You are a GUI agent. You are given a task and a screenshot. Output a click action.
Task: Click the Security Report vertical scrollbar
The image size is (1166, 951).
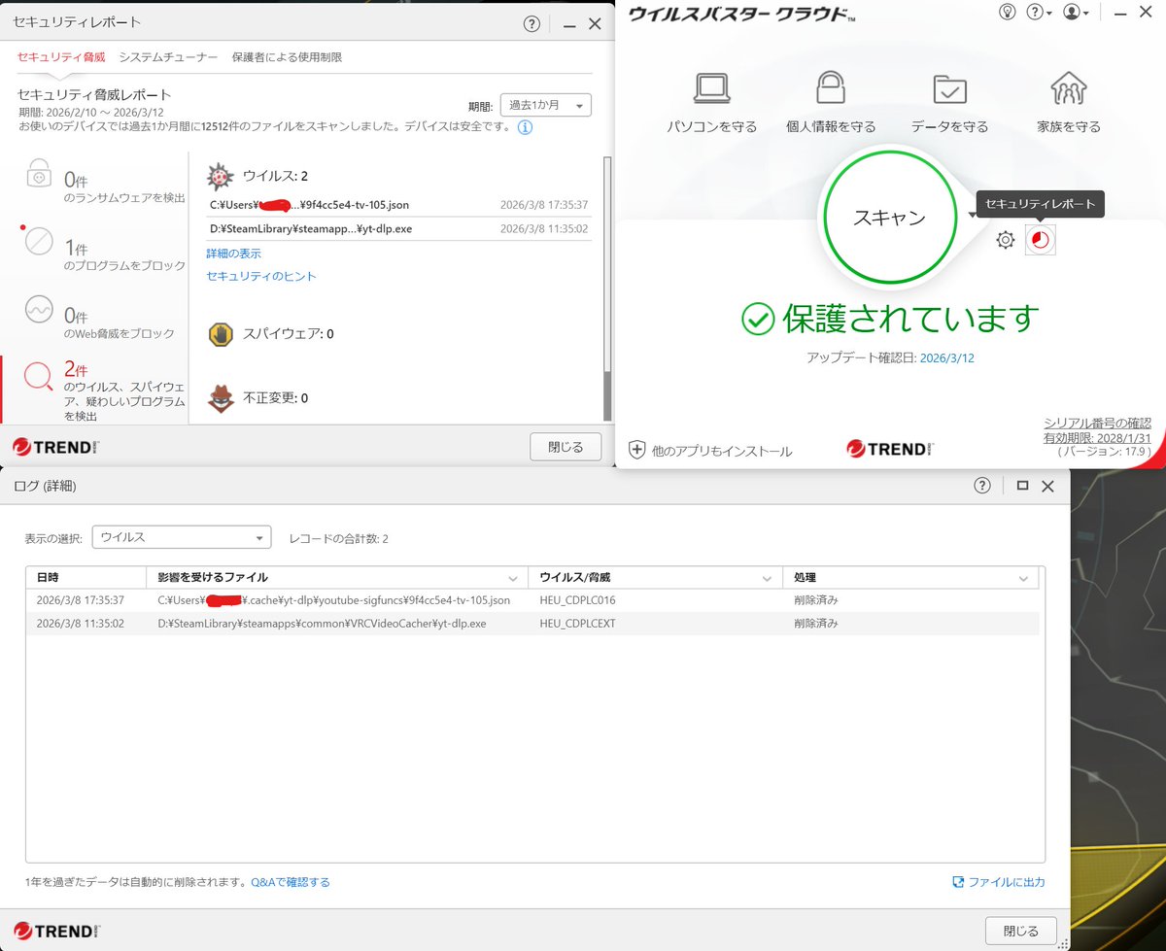608,287
